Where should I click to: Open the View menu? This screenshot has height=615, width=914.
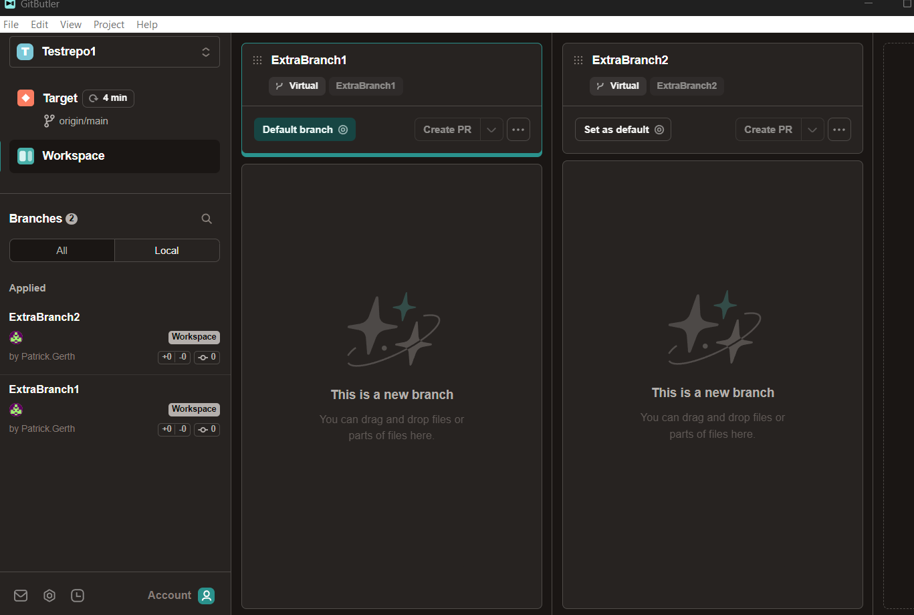click(70, 25)
